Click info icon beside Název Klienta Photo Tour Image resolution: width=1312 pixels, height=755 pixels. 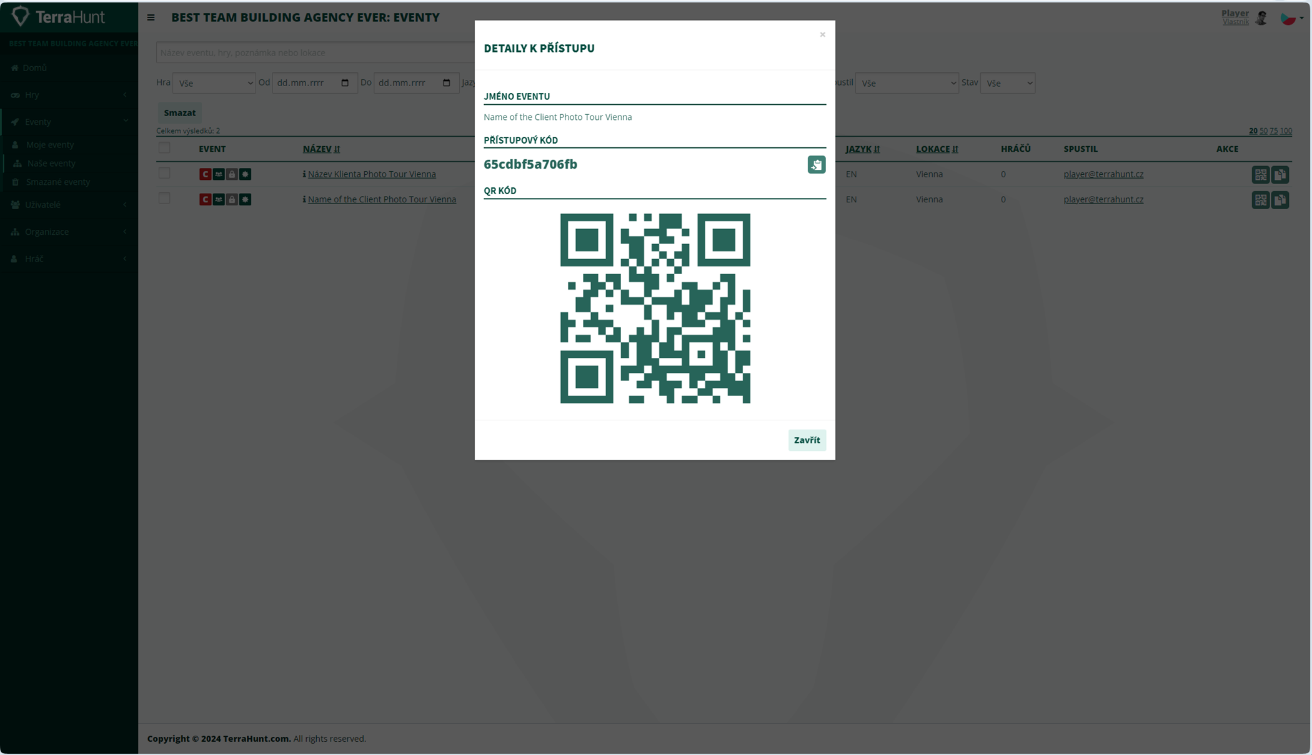[x=304, y=174]
